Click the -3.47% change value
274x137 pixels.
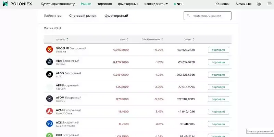159,112
